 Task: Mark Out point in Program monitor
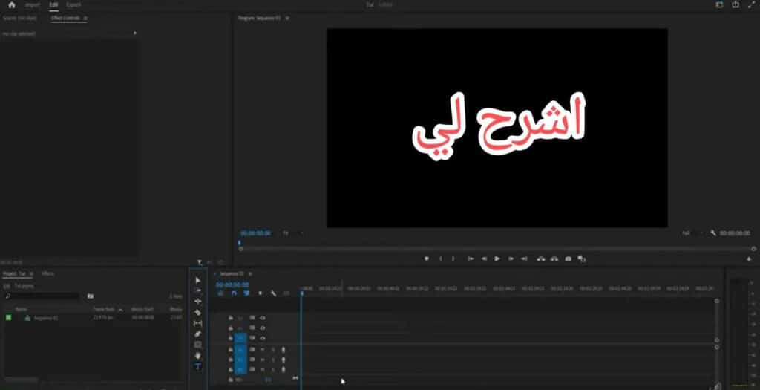click(x=453, y=259)
